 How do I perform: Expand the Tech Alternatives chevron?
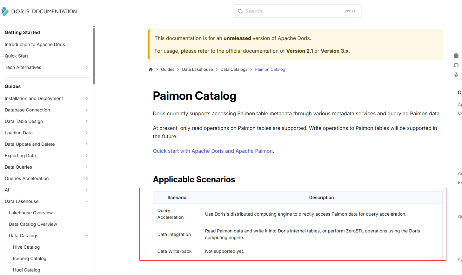(87, 67)
